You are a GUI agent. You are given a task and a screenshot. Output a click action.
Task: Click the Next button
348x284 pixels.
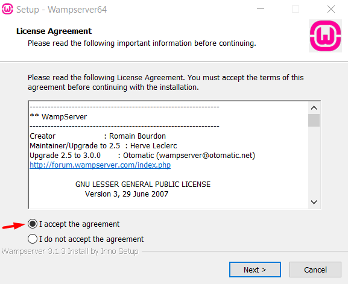[x=255, y=270]
